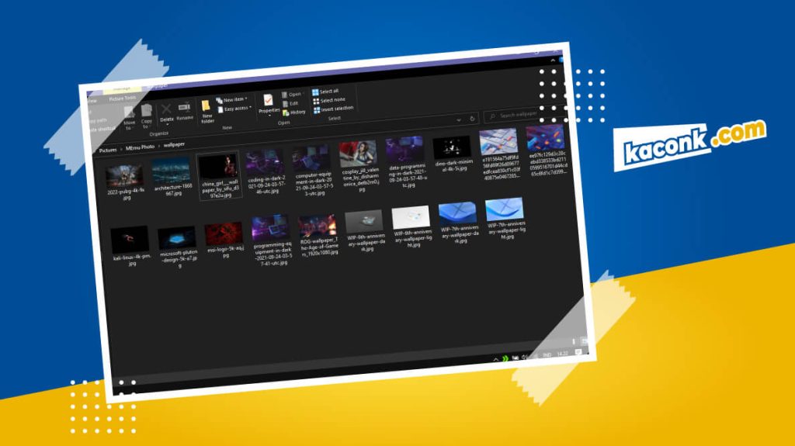Image resolution: width=795 pixels, height=446 pixels.
Task: Open the dropdown arrow under Delete
Action: click(x=168, y=125)
